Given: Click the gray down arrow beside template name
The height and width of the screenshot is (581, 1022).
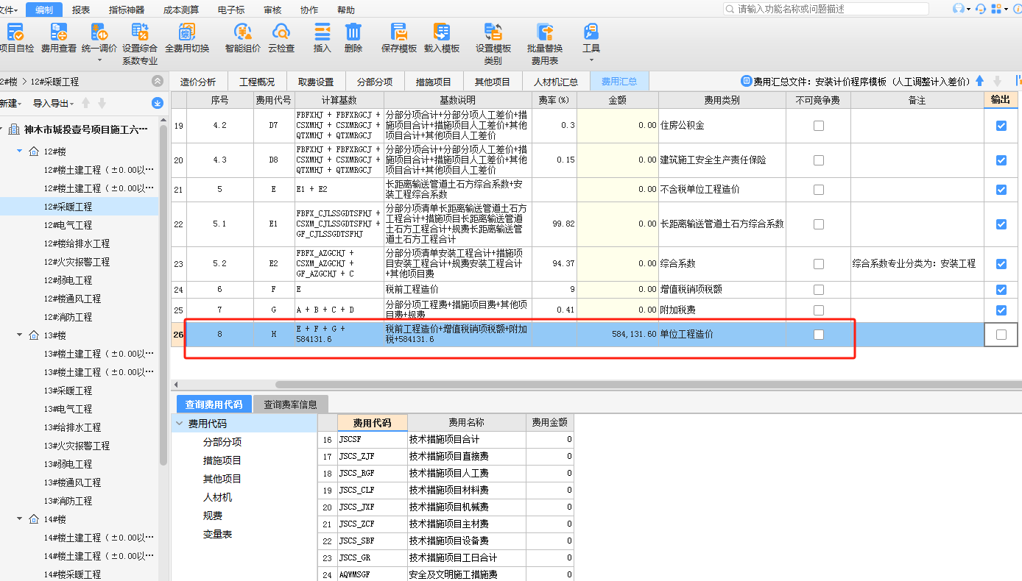Looking at the screenshot, I should click(997, 81).
